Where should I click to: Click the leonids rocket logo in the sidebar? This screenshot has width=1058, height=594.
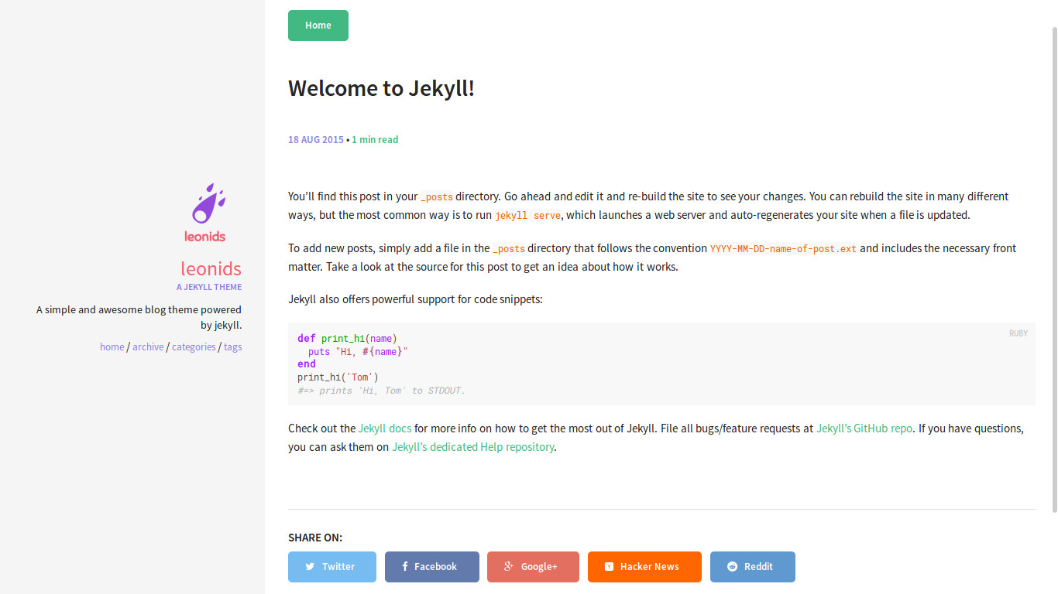click(206, 203)
